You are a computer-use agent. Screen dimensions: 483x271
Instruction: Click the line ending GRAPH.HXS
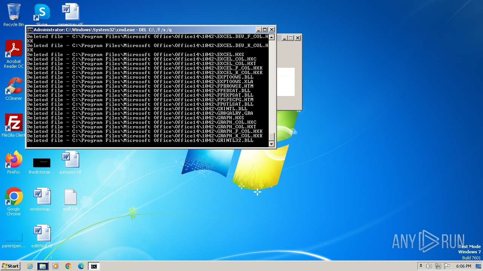135,118
